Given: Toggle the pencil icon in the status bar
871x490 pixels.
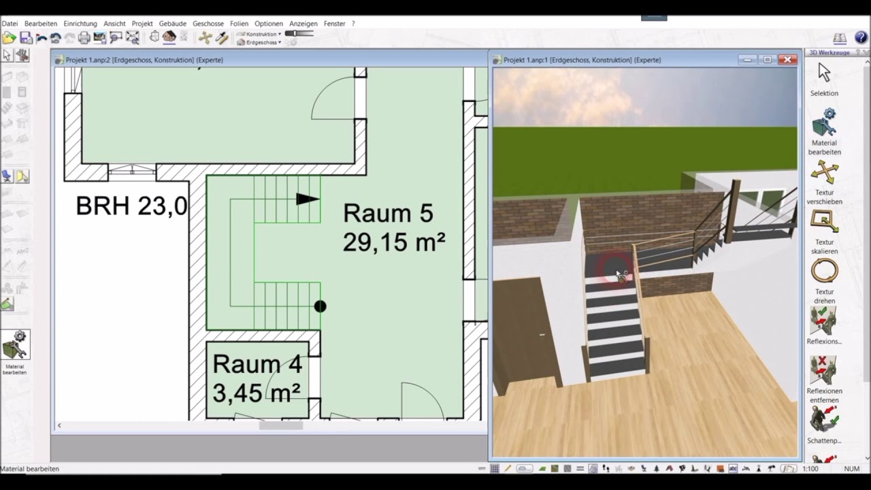Looking at the screenshot, I should coord(507,468).
